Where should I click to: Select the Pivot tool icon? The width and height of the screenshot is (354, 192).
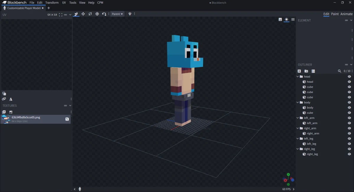97,14
